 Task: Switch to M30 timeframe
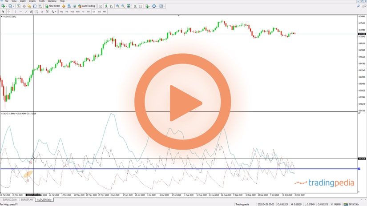(78, 12)
